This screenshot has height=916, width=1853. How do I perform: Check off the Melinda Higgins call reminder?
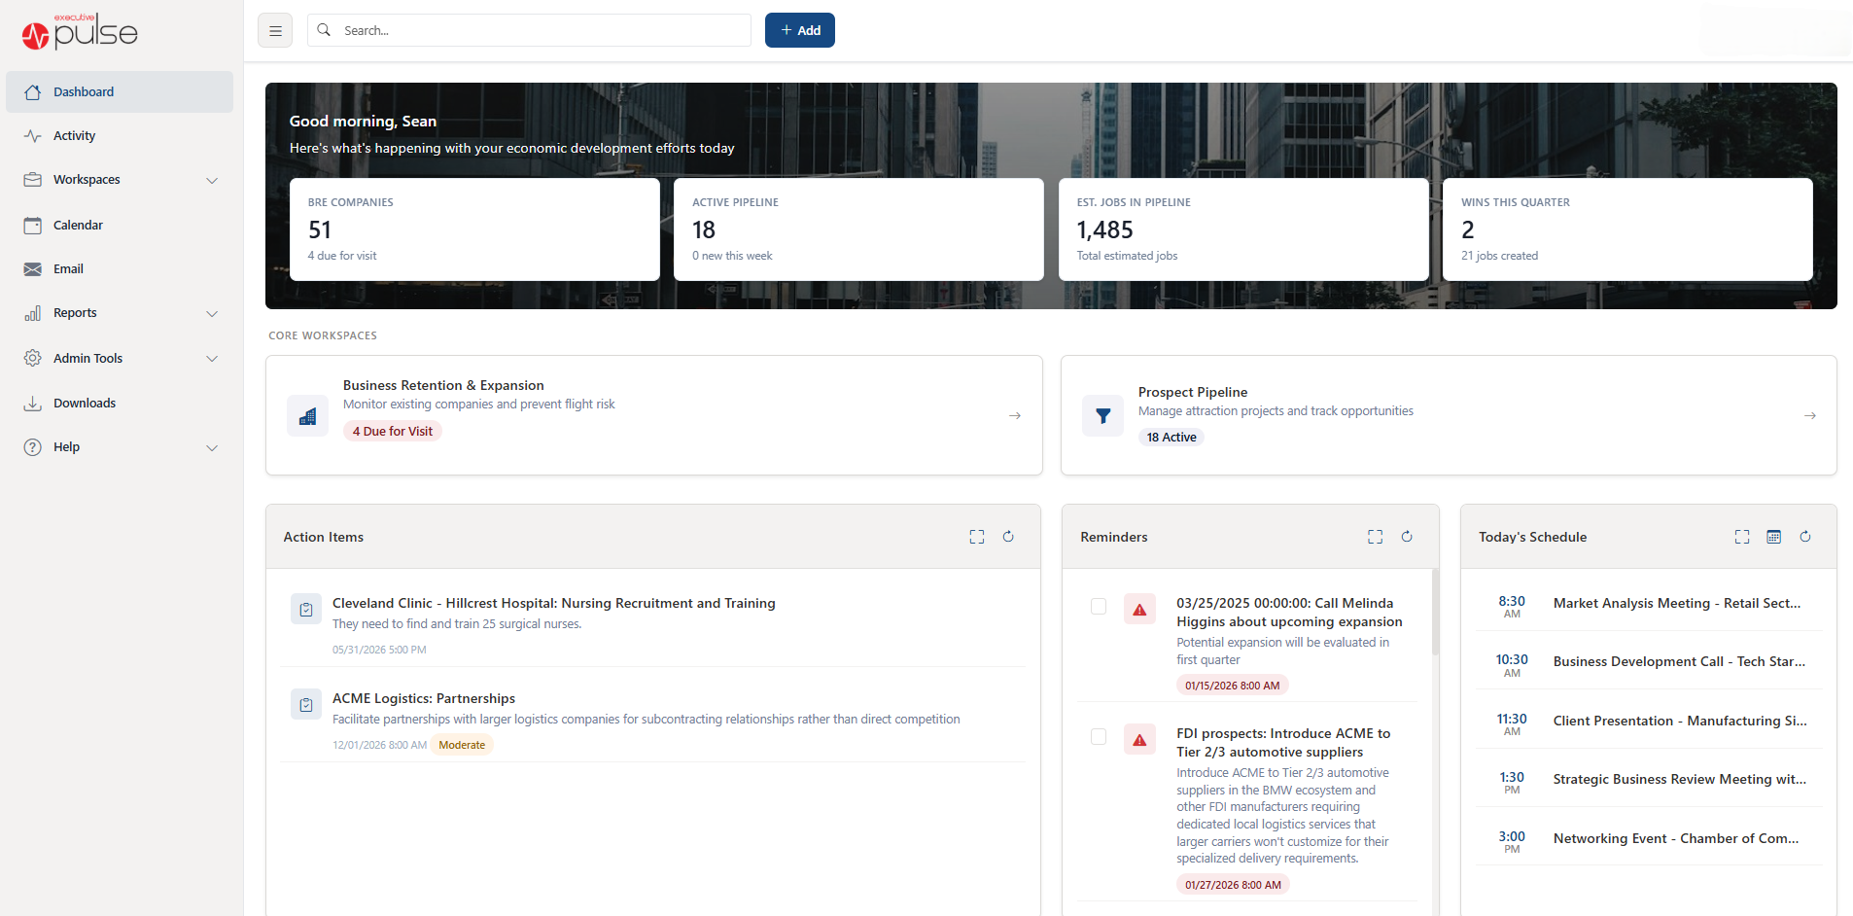click(1099, 606)
